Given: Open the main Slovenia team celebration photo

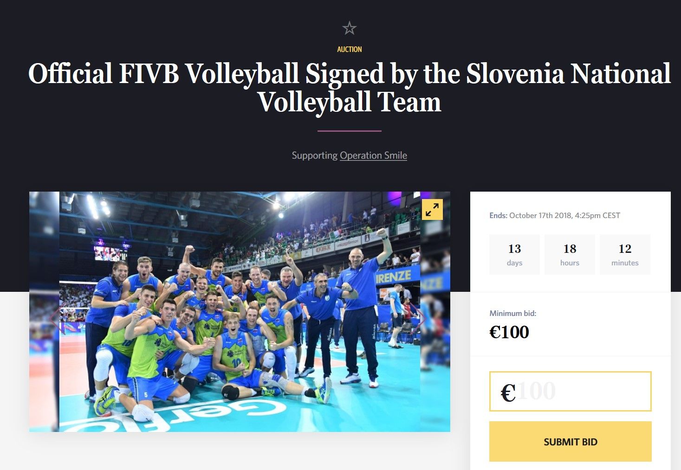Looking at the screenshot, I should 240,312.
